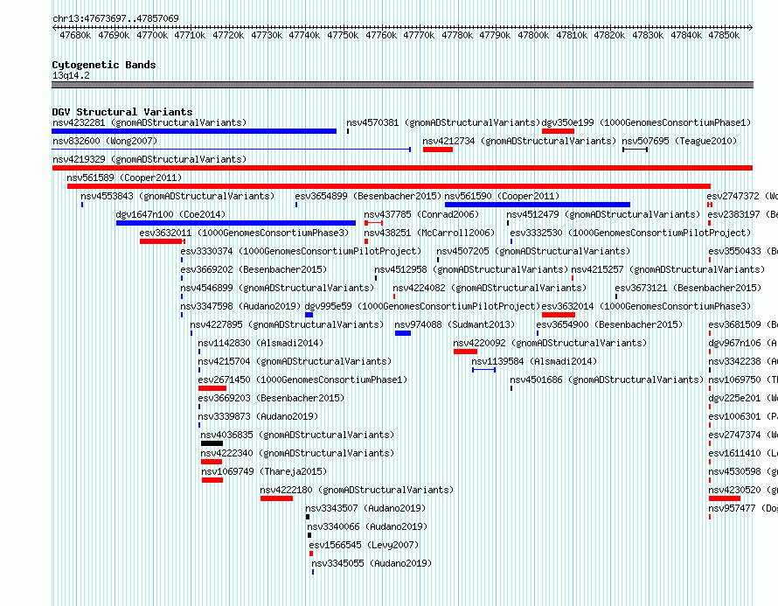Image resolution: width=778 pixels, height=606 pixels.
Task: Select nsv4546899 variant label
Action: [277, 288]
